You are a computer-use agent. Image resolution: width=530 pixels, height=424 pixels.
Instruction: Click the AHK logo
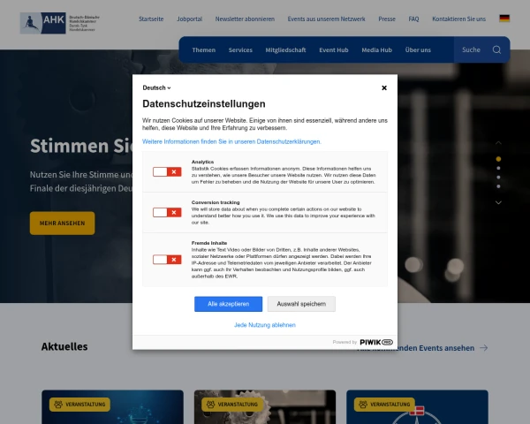coord(60,23)
